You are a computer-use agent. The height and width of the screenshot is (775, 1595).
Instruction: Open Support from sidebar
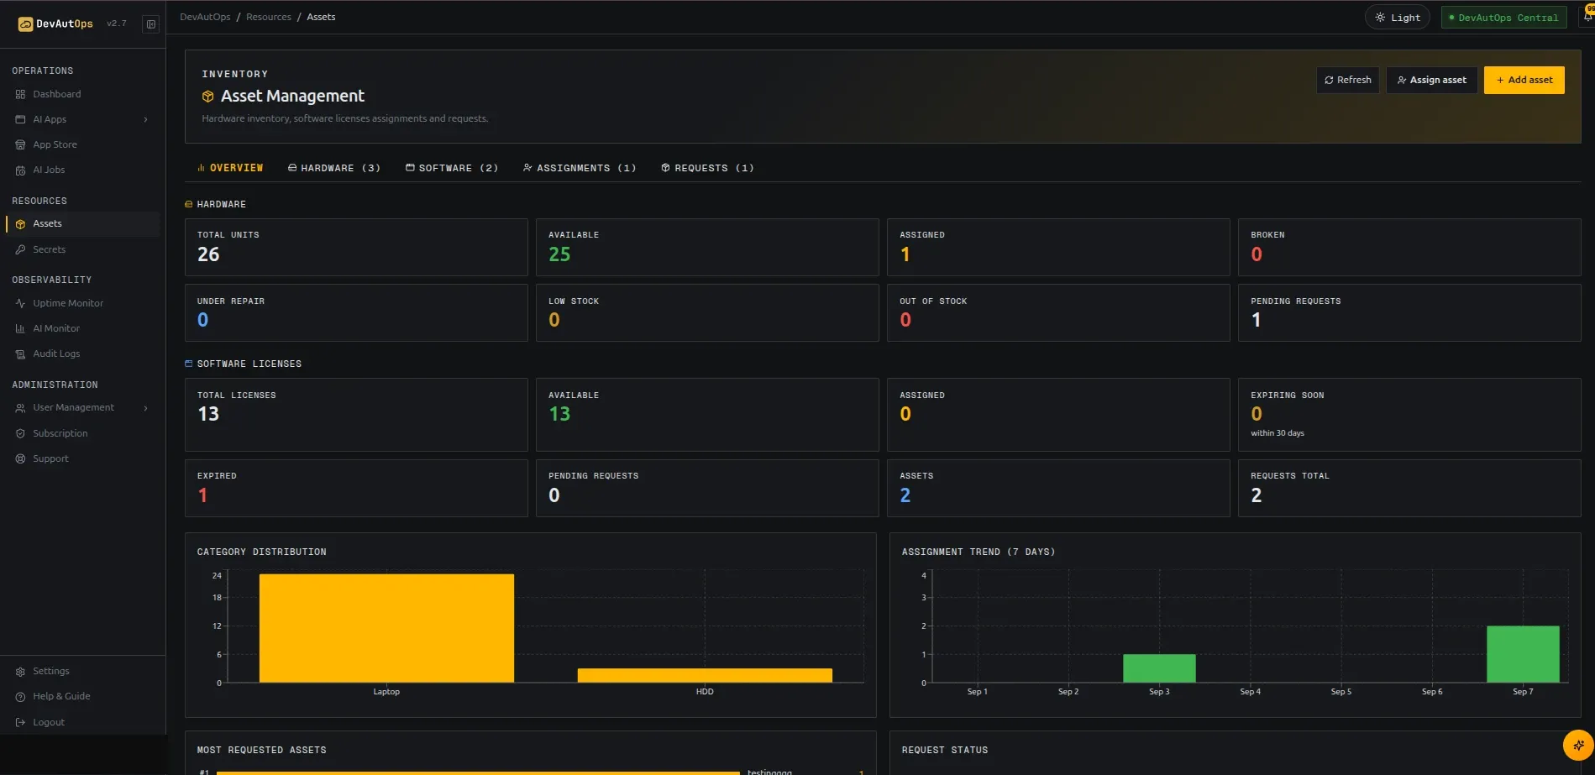coord(50,458)
